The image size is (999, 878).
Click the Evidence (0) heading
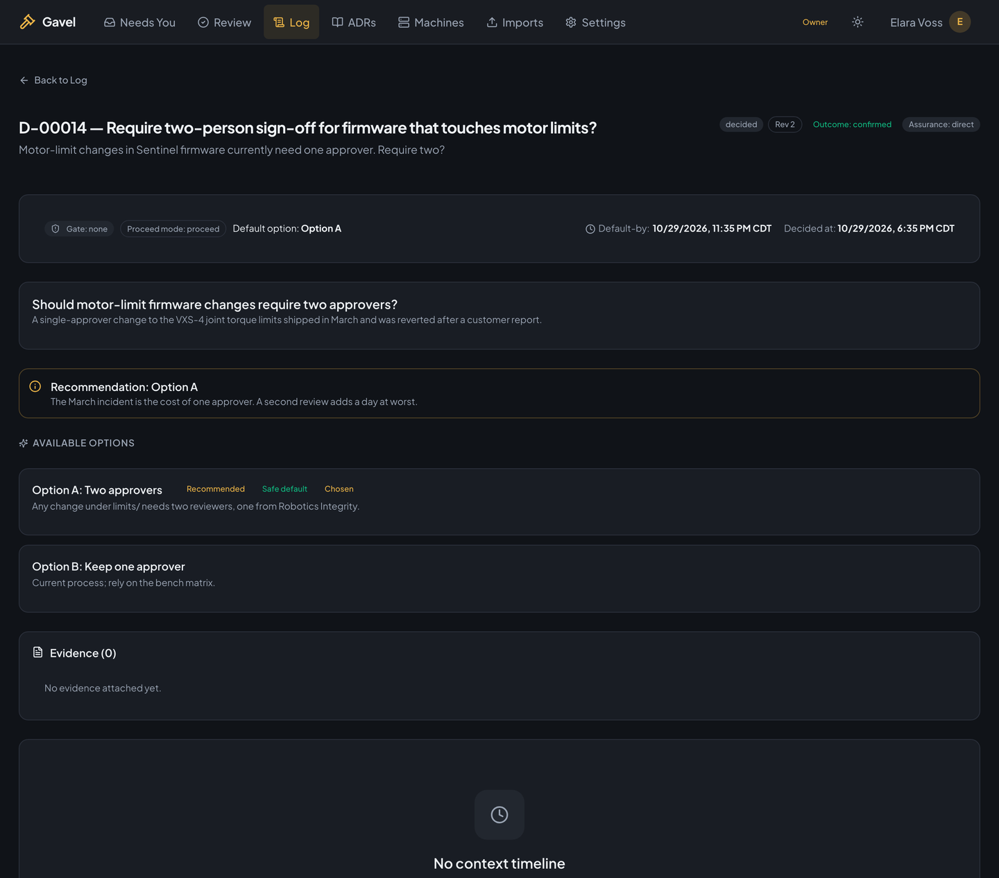[83, 653]
